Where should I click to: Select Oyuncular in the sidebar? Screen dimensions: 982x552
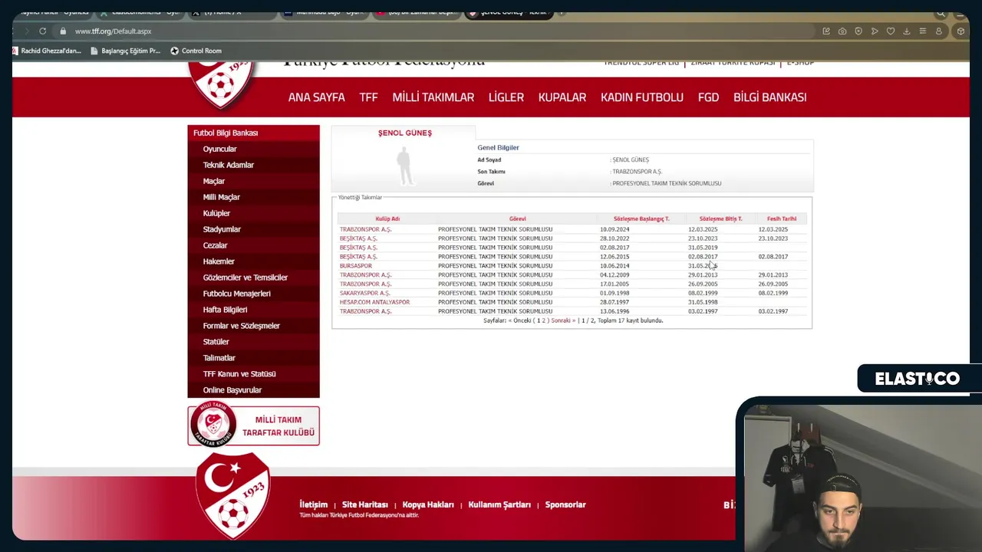point(253,149)
